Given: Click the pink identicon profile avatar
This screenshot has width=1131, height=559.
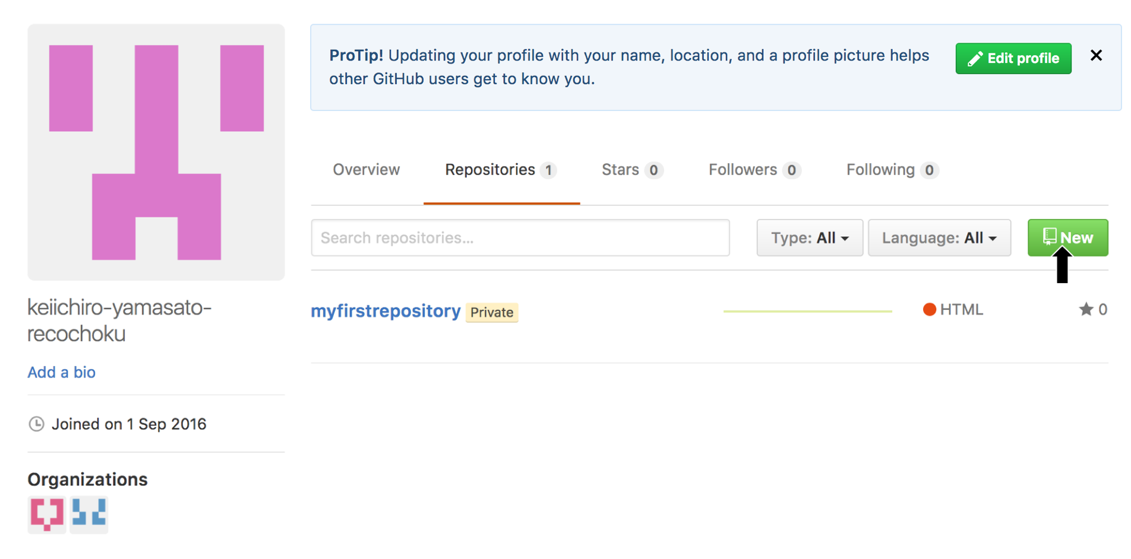Looking at the screenshot, I should pyautogui.click(x=156, y=152).
